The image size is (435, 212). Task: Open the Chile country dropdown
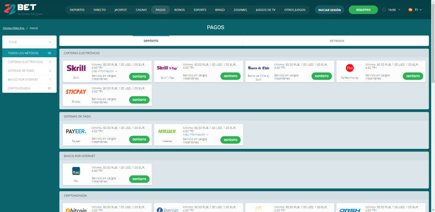(x=29, y=42)
